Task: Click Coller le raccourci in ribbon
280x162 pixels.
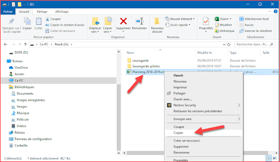Action: (60, 31)
